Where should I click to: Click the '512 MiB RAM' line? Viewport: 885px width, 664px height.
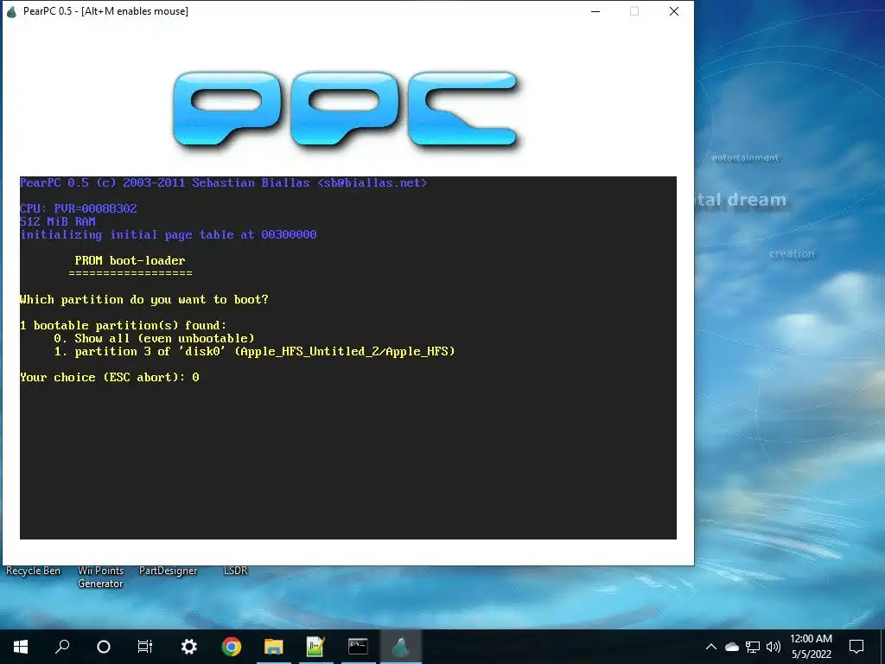pos(58,221)
